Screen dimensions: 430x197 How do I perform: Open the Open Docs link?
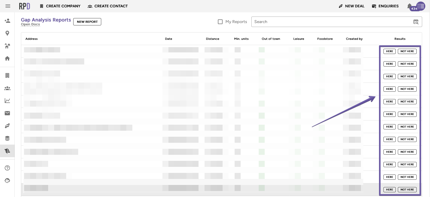click(x=30, y=24)
